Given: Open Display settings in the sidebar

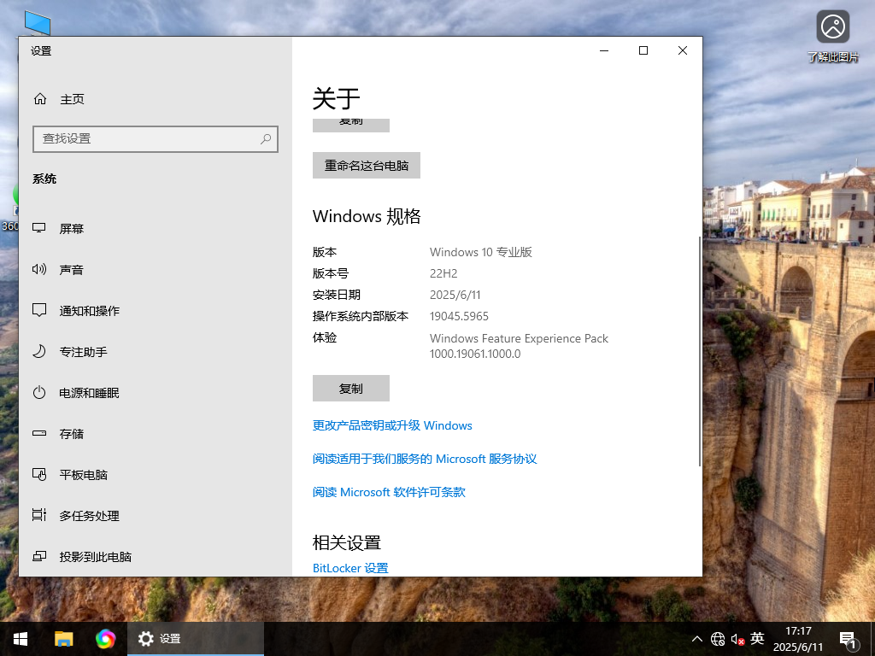Looking at the screenshot, I should [x=71, y=228].
